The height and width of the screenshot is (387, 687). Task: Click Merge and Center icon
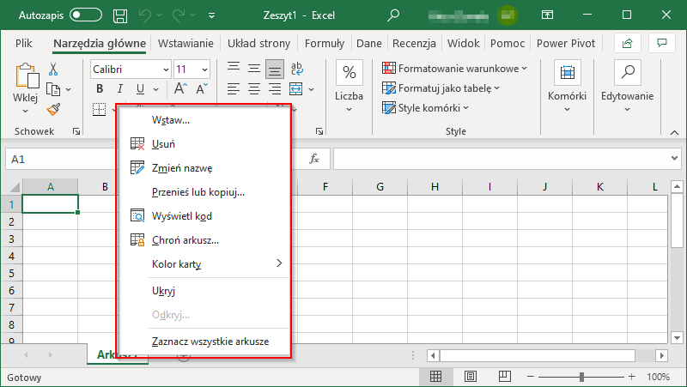pyautogui.click(x=296, y=89)
